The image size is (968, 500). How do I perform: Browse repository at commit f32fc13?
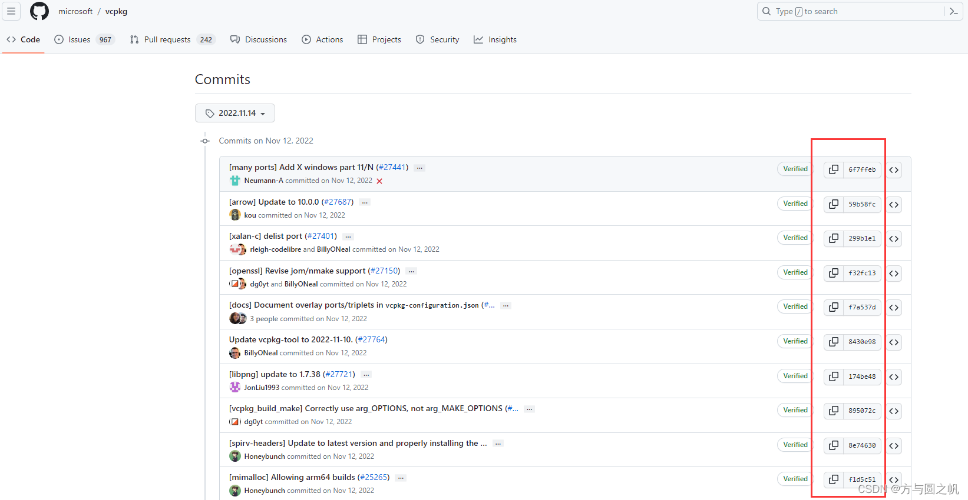click(x=894, y=274)
